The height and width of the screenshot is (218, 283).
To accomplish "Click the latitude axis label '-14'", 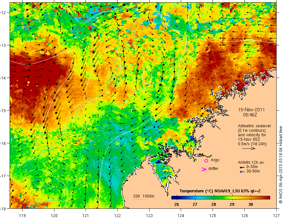I will click(x=3, y=78).
